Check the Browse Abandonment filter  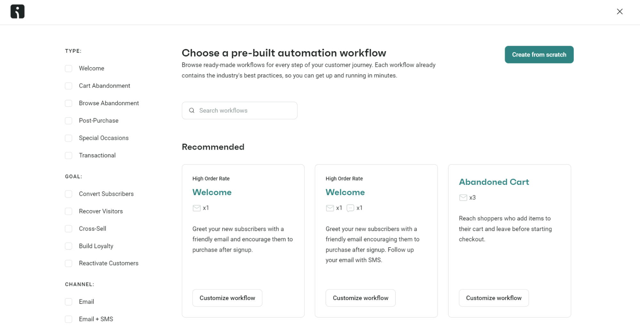pyautogui.click(x=69, y=103)
